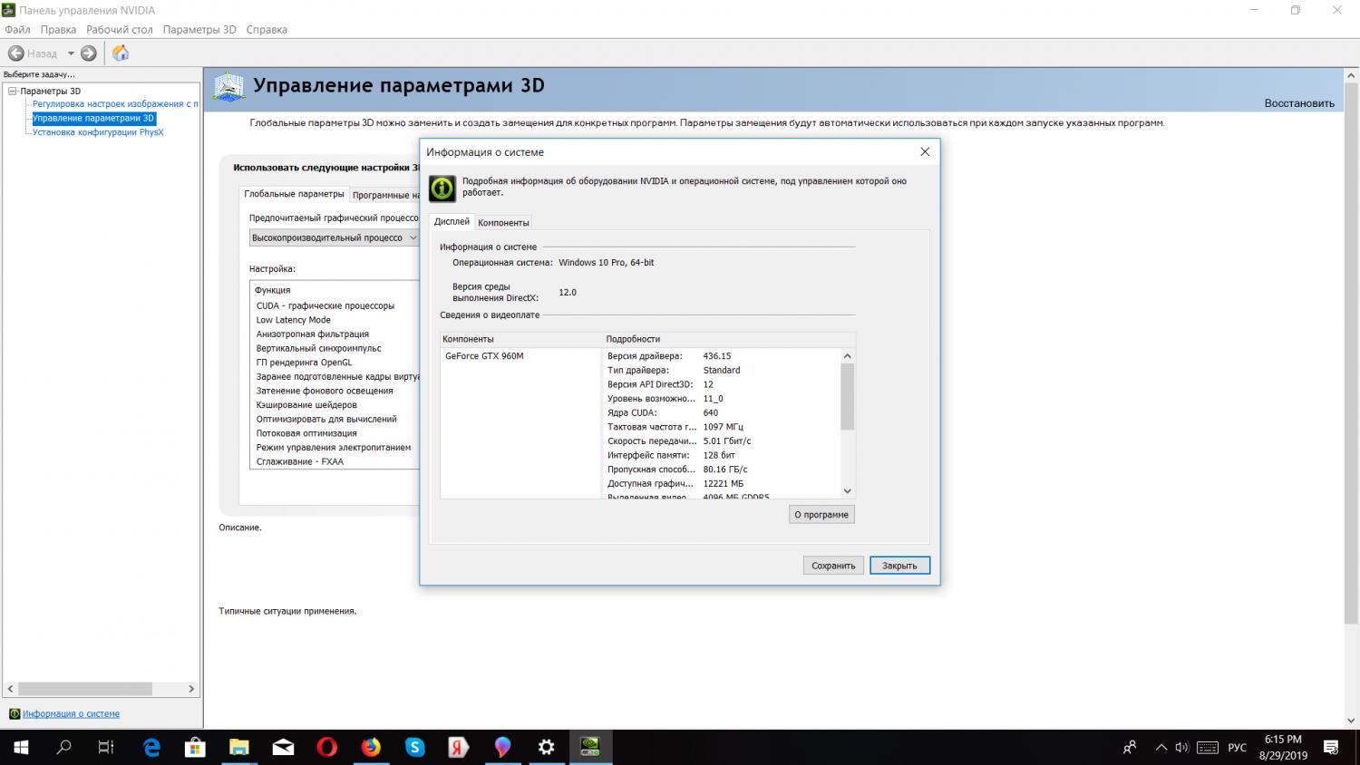Image resolution: width=1360 pixels, height=765 pixels.
Task: Open Firefox from the taskbar
Action: 371,747
